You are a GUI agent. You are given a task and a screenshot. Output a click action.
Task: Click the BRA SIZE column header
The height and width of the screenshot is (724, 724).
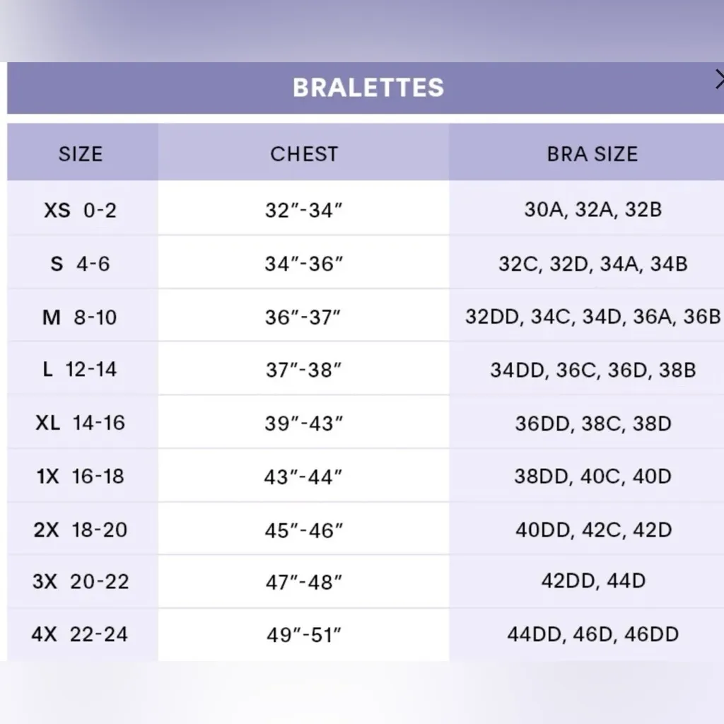point(592,154)
